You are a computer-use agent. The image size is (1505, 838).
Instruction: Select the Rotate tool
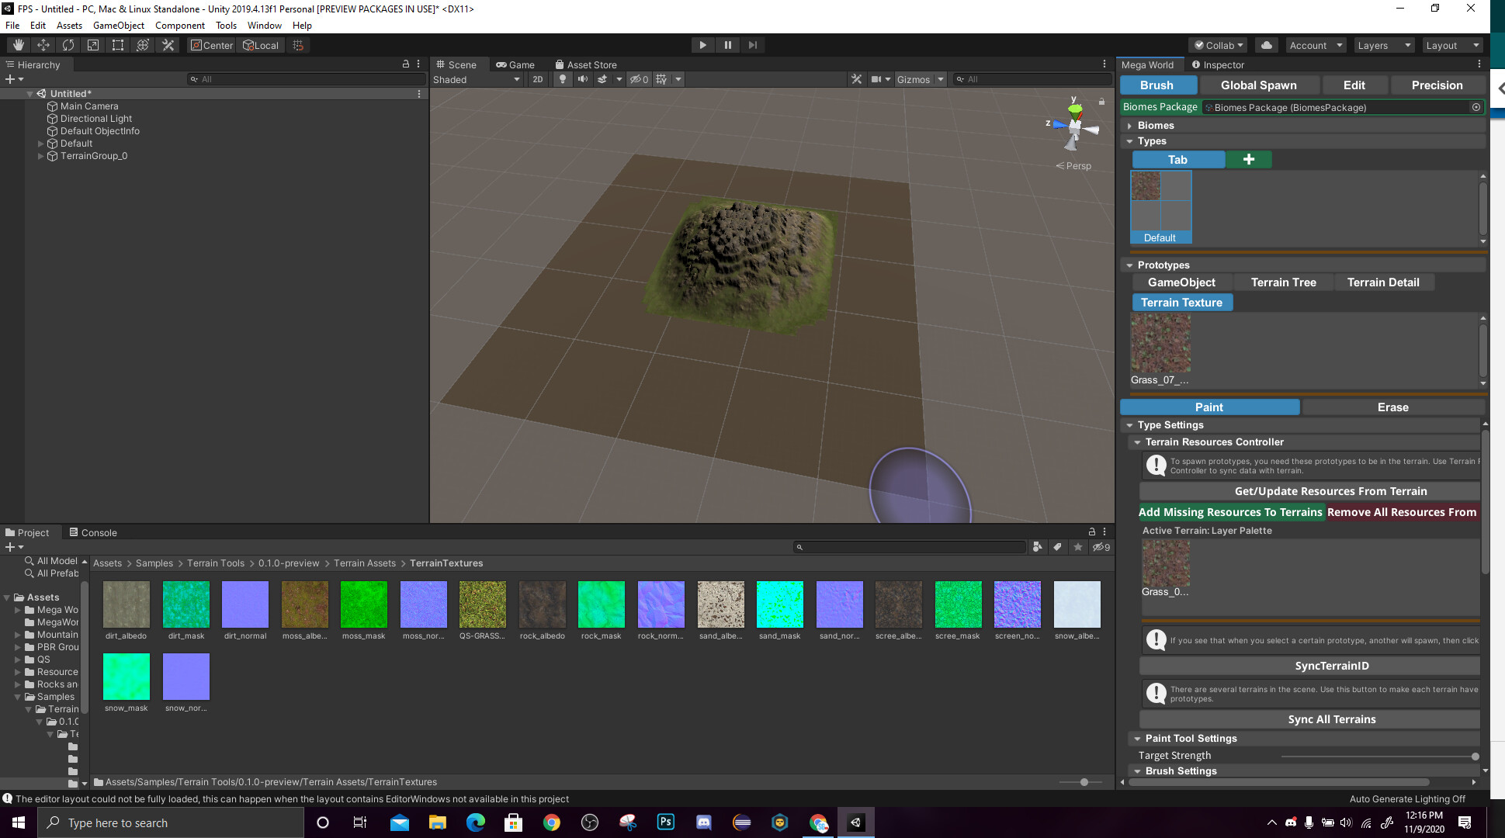pos(68,44)
